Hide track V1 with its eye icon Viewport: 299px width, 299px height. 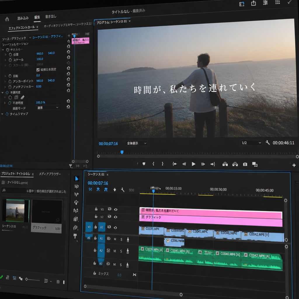coord(115,227)
